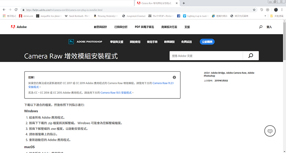The image size is (286, 153).
Task: Open the other bookmarks folder
Action: (277, 16)
